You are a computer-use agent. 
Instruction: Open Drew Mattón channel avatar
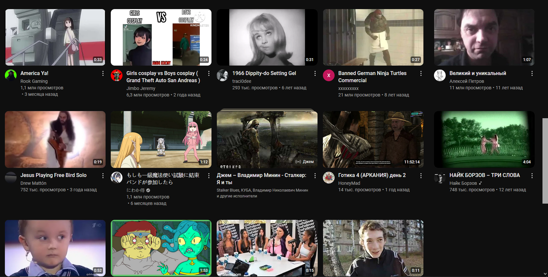pos(11,177)
